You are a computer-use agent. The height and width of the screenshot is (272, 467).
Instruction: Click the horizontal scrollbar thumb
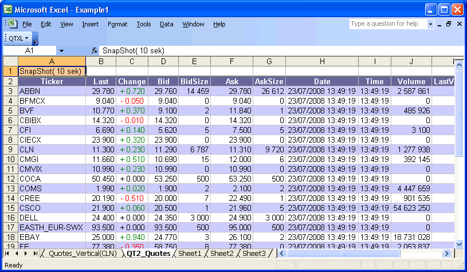pos(344,253)
